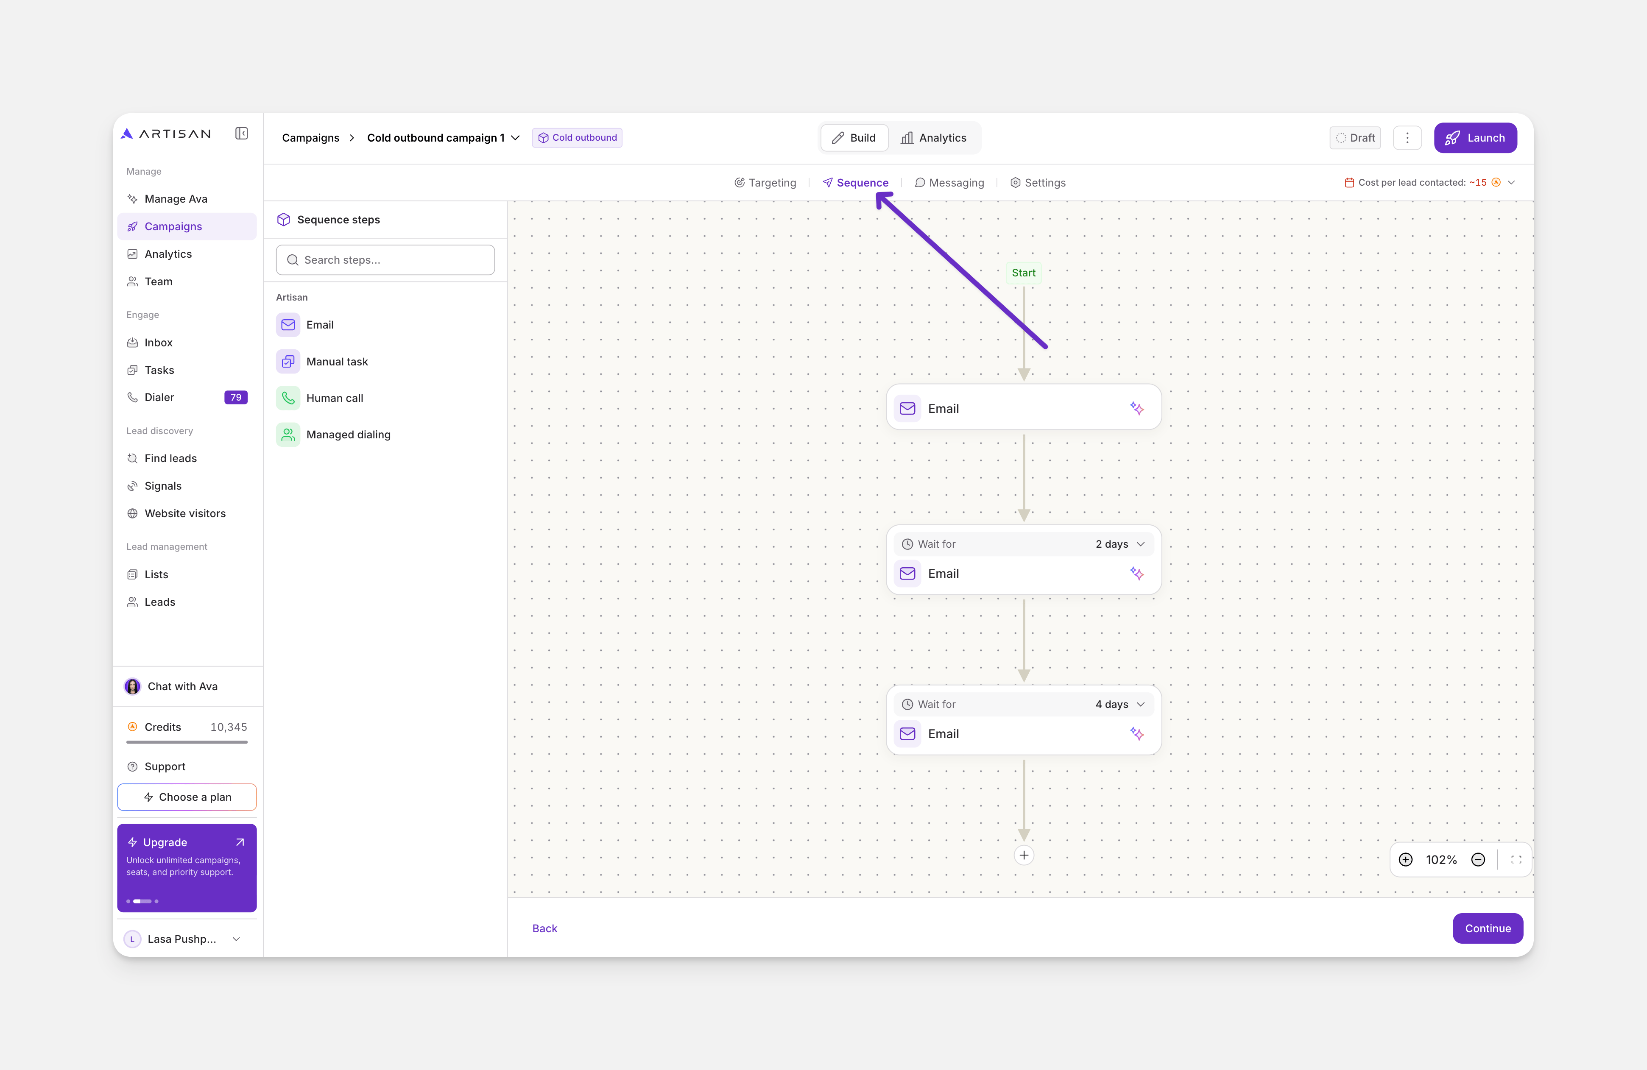Open the Inbox
The width and height of the screenshot is (1647, 1070).
pos(187,343)
